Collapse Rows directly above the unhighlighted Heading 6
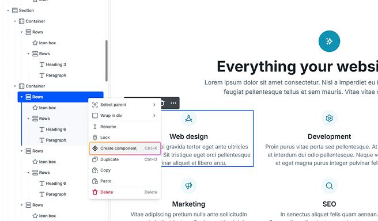The width and height of the screenshot is (378, 221). (x=28, y=173)
